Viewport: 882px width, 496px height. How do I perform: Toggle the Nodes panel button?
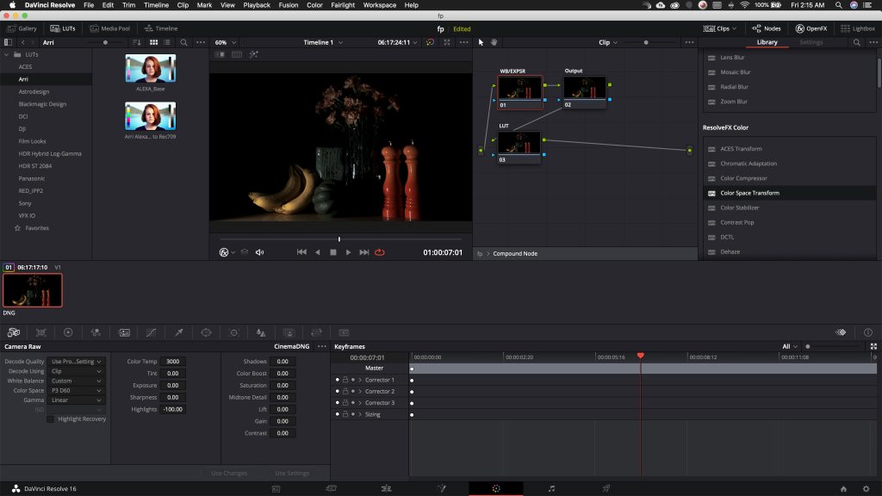tap(767, 28)
